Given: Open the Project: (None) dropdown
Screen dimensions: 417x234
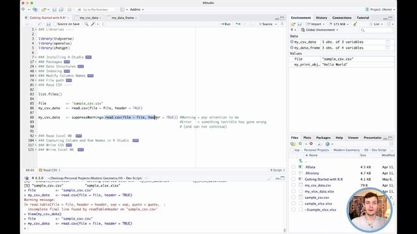Looking at the screenshot, I should coord(381,10).
